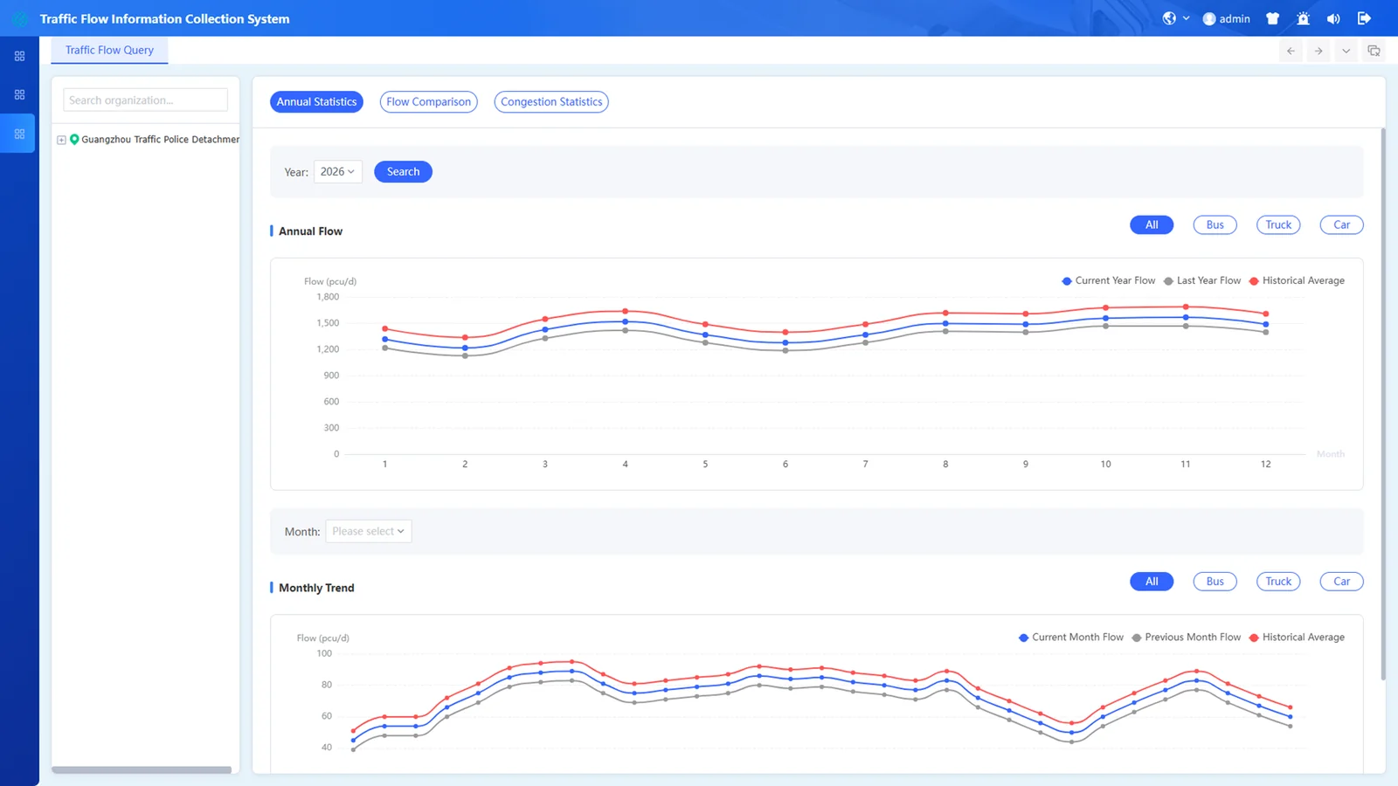This screenshot has height=786, width=1398.
Task: Click the Search button
Action: [x=403, y=172]
